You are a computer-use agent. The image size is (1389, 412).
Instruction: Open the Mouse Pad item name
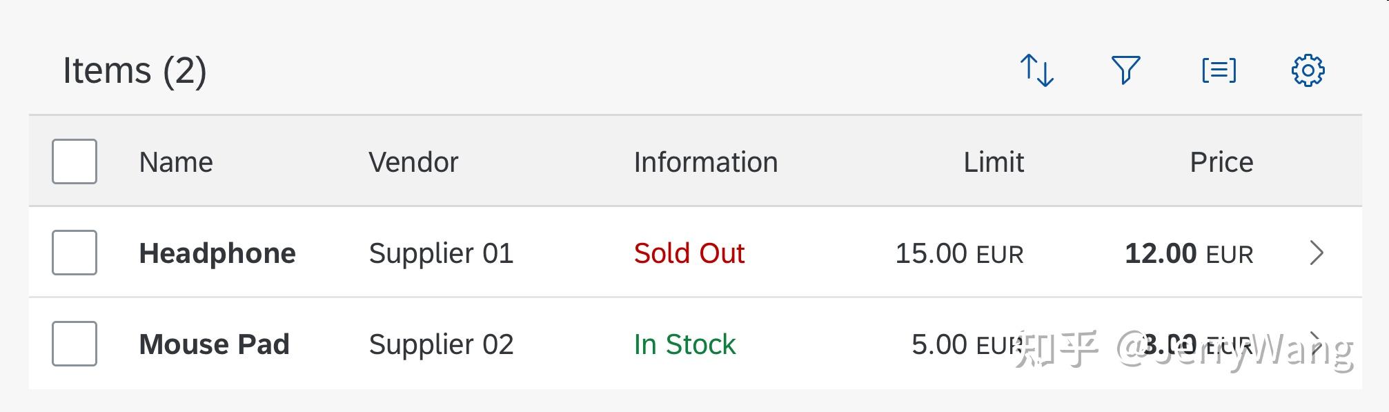pyautogui.click(x=215, y=344)
